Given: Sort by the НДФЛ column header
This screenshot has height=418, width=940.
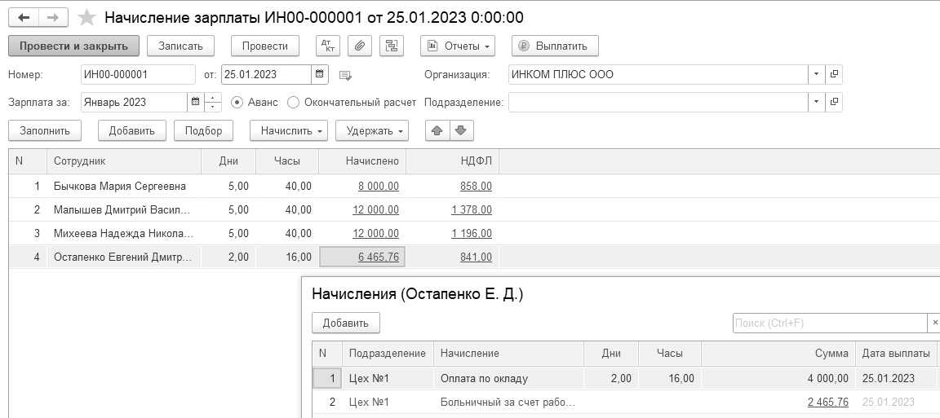Looking at the screenshot, I should click(x=453, y=161).
